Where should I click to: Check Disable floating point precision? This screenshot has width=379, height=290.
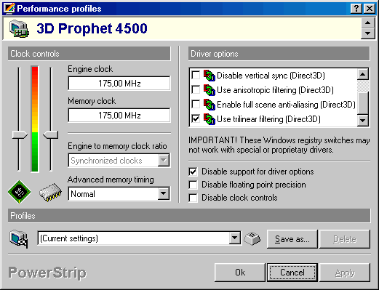tap(193, 185)
